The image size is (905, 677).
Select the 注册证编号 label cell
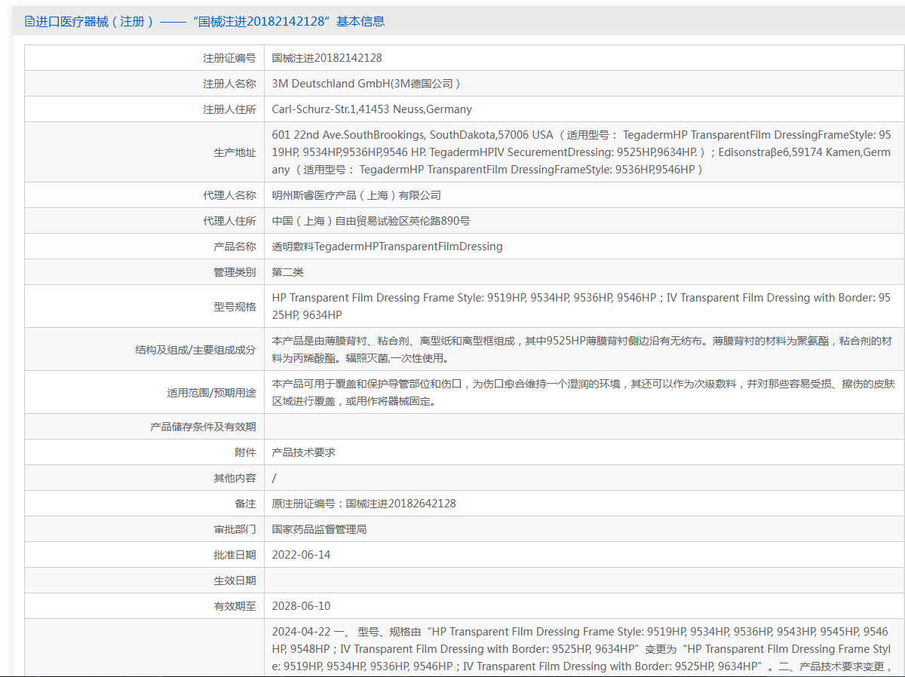point(229,58)
